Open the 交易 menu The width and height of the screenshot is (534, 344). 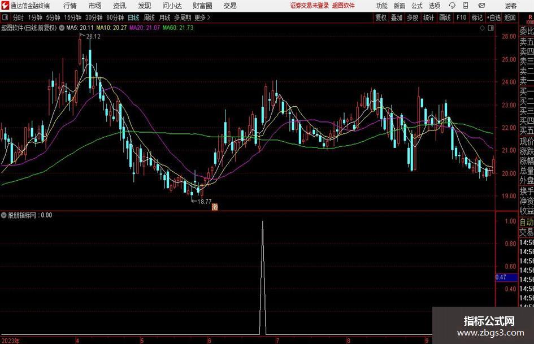click(x=230, y=6)
